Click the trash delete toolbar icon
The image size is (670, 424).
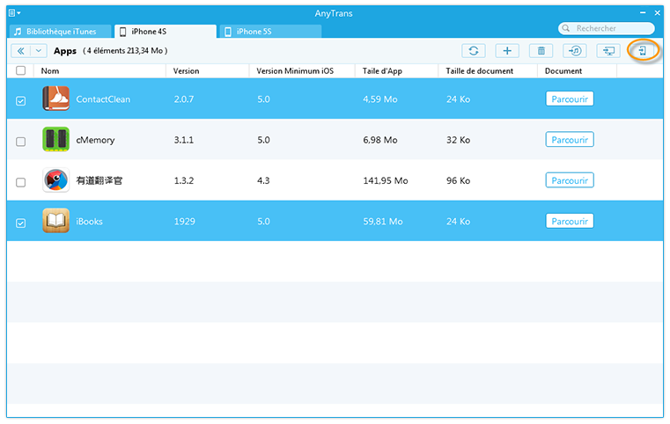[541, 51]
